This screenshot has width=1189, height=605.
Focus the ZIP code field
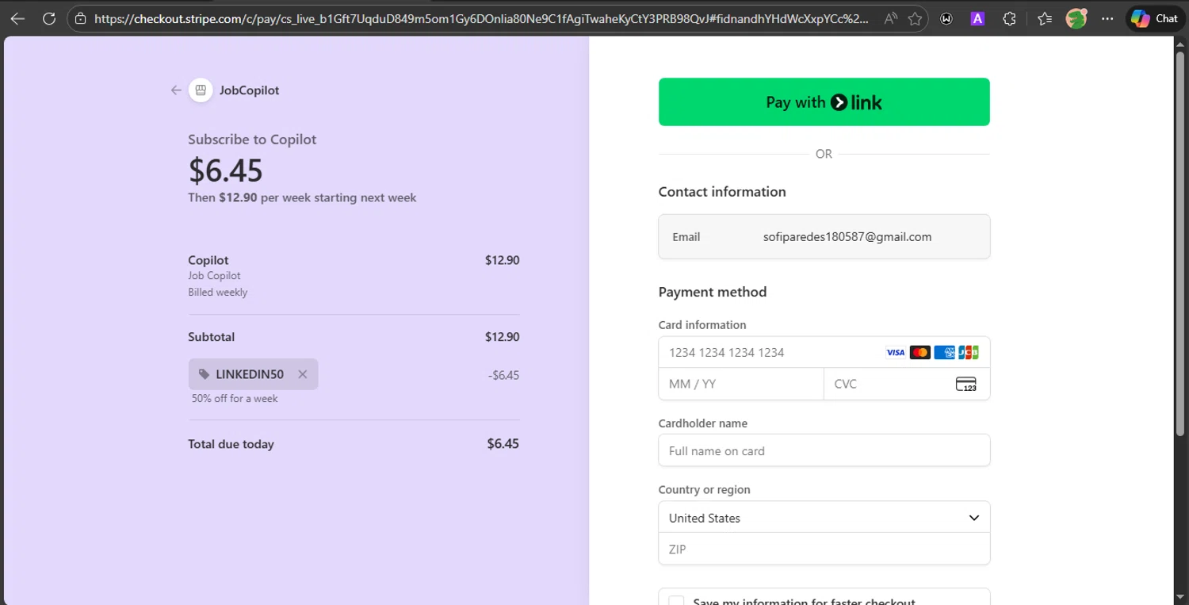[x=824, y=549]
